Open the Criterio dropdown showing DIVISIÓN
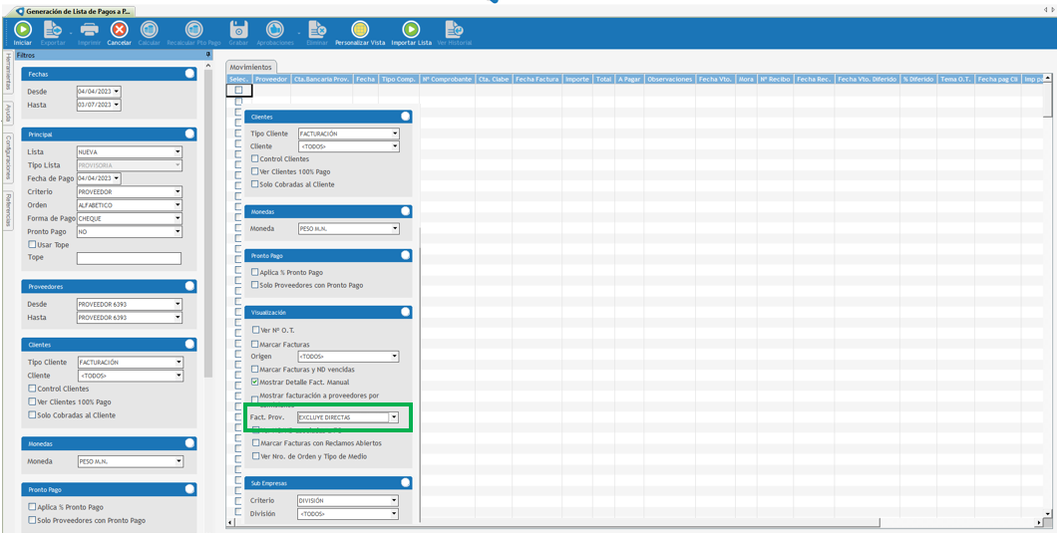The width and height of the screenshot is (1062, 533). coord(394,500)
